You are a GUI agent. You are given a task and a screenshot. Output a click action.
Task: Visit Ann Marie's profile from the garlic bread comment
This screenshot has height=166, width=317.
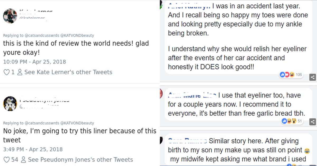click(192, 95)
